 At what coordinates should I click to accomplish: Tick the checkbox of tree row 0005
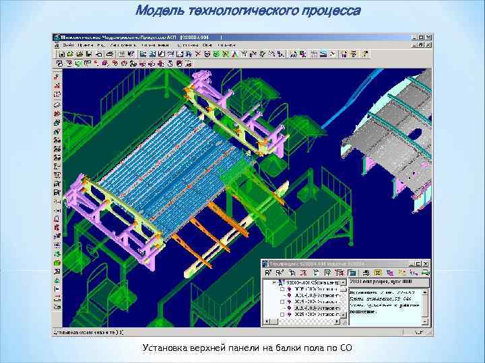(x=282, y=289)
